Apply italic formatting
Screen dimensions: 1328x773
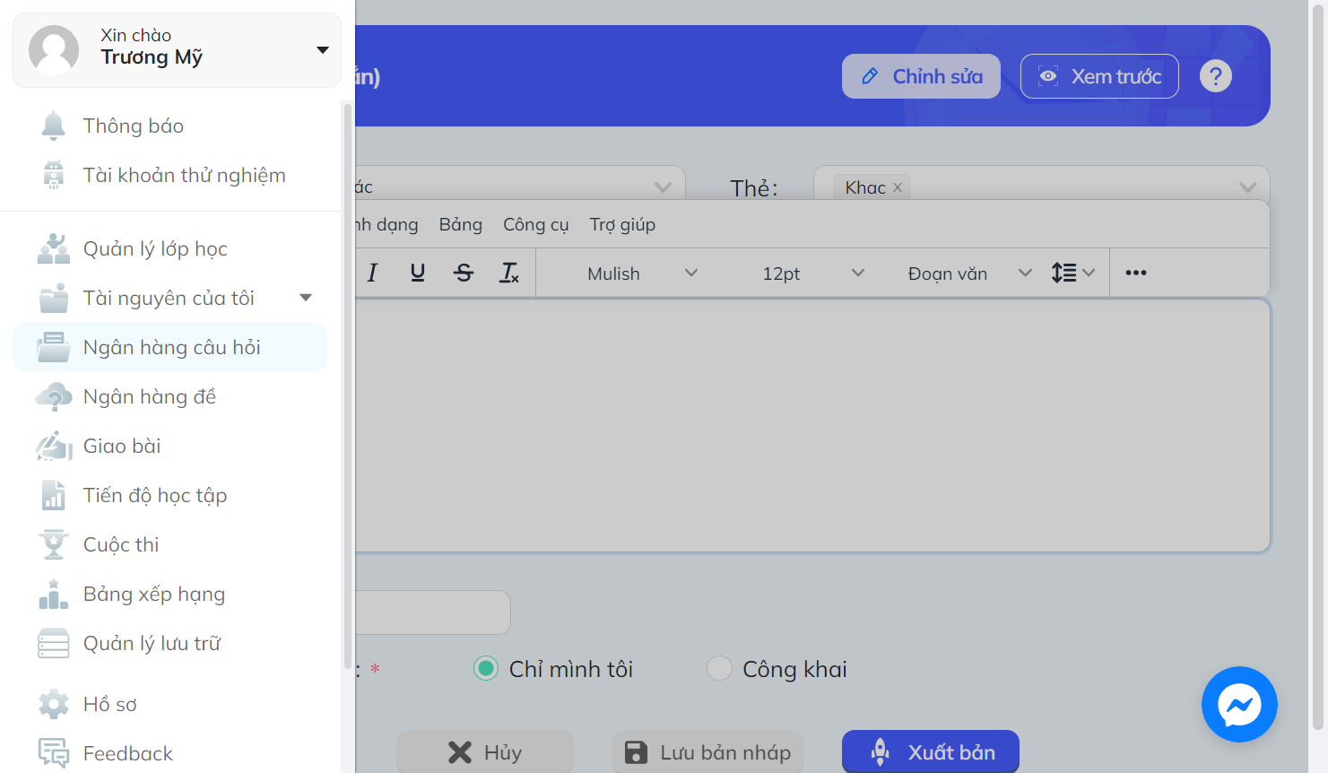click(x=372, y=273)
